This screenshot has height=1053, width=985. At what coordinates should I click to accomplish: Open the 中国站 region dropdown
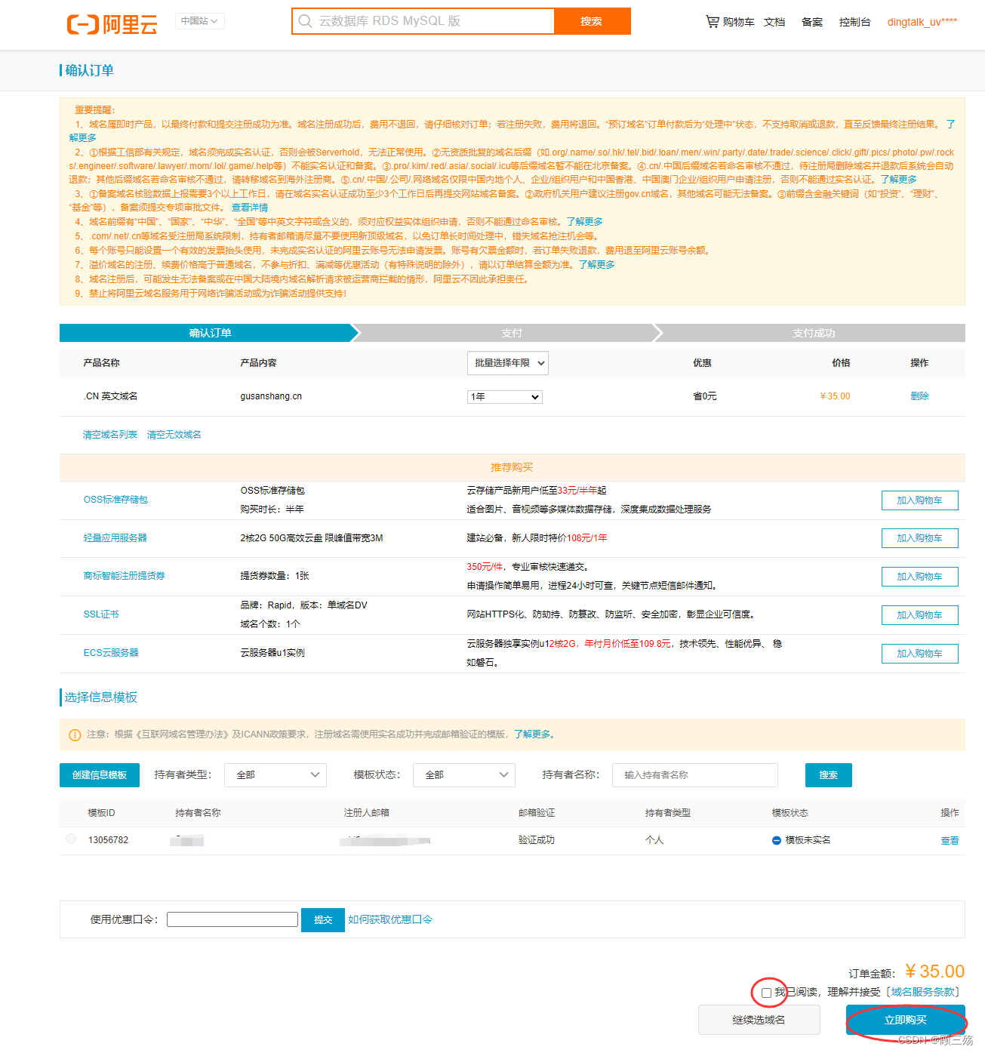[200, 21]
